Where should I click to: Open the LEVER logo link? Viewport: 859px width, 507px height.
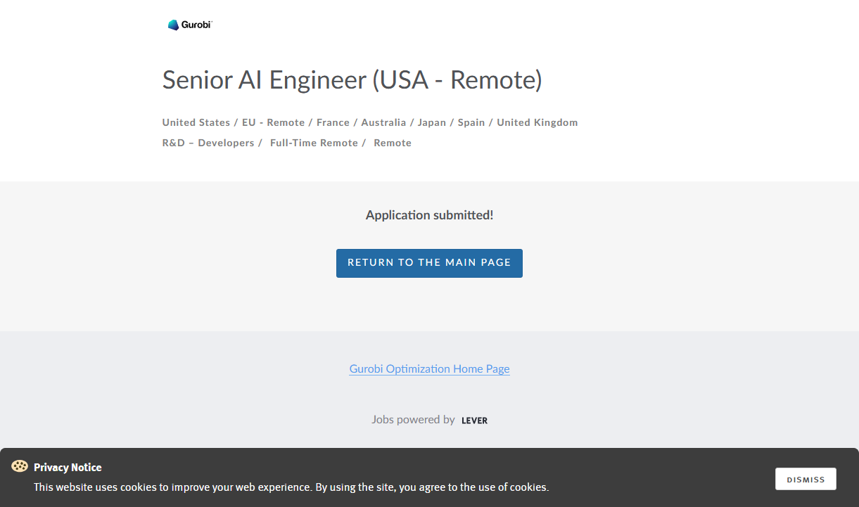[x=474, y=421]
